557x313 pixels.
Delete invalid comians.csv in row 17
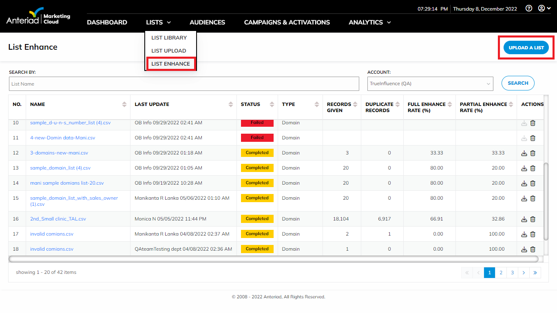[533, 234]
